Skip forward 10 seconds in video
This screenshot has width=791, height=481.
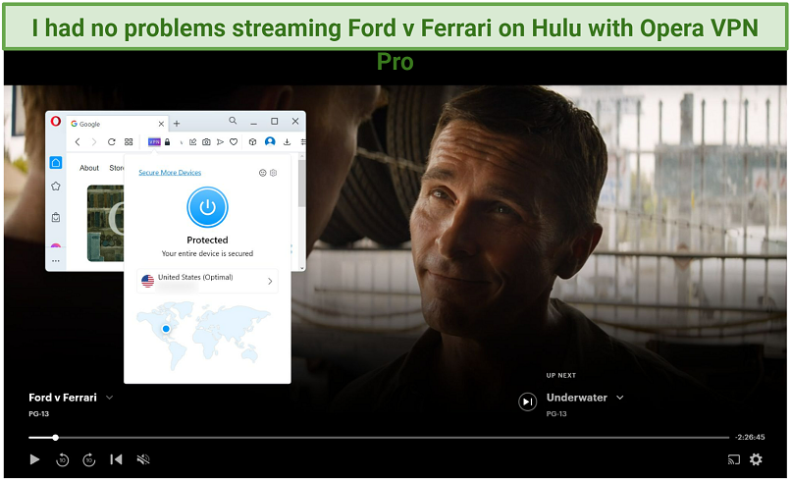[89, 459]
